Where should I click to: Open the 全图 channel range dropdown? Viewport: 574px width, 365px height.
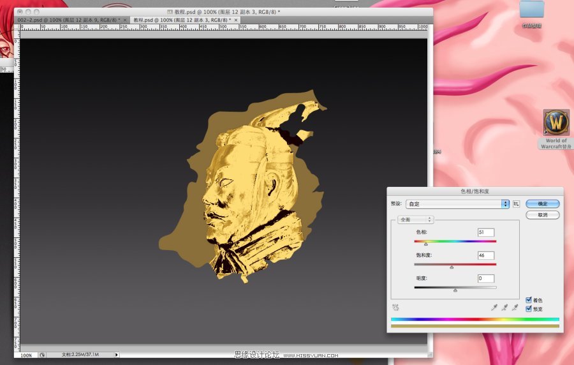pos(415,220)
